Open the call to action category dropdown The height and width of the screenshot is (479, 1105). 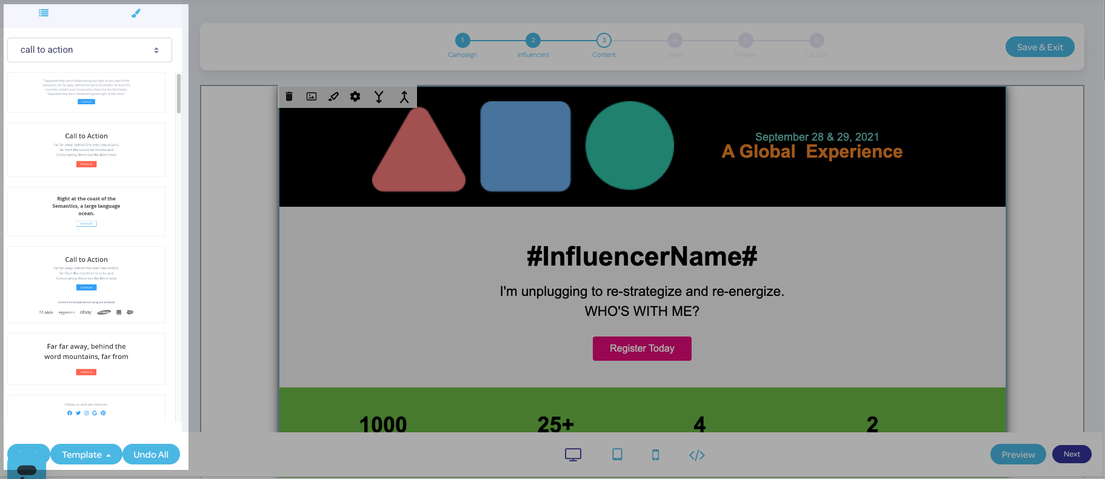coord(90,50)
